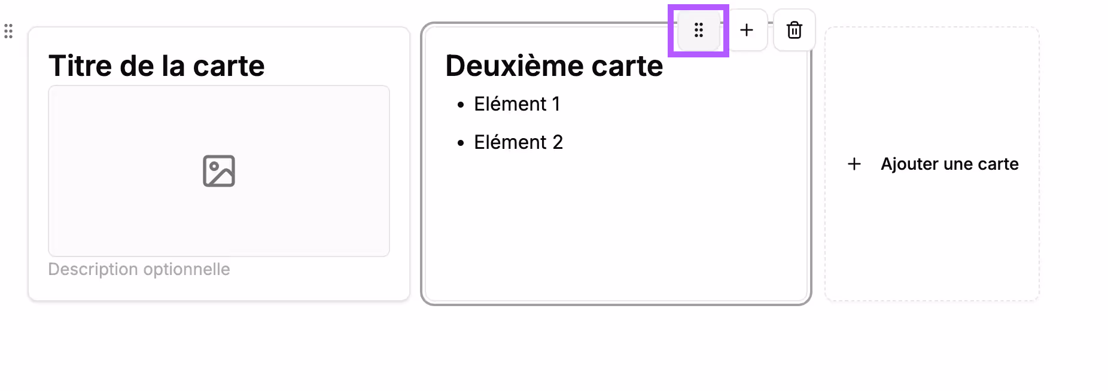This screenshot has height=391, width=1108.
Task: Click the drag handle dots on the left edge
Action: point(8,31)
